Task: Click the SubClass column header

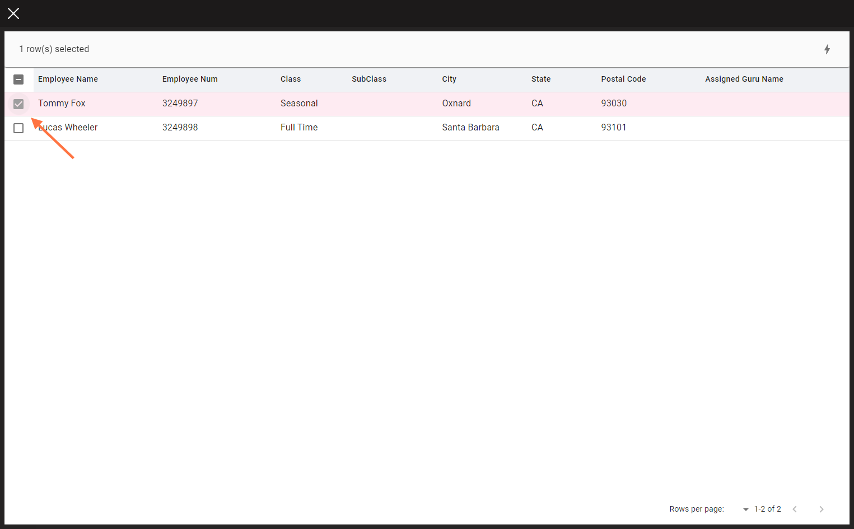Action: 369,79
